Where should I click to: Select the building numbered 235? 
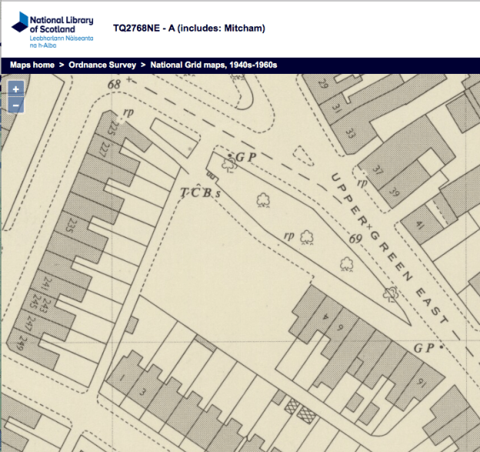[x=72, y=225]
